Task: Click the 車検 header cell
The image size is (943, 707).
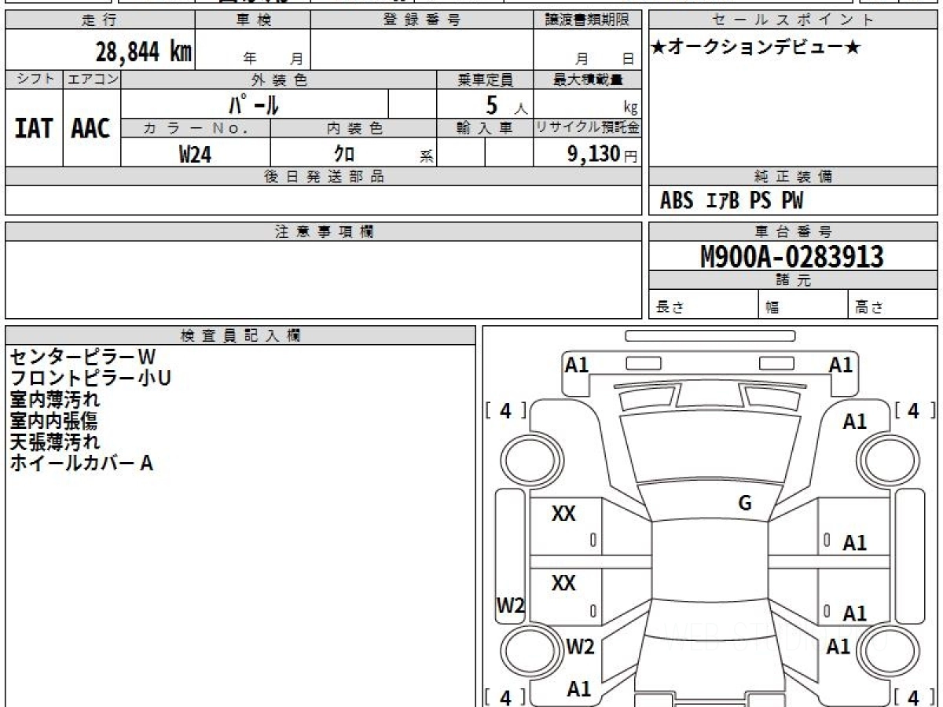Action: [253, 20]
